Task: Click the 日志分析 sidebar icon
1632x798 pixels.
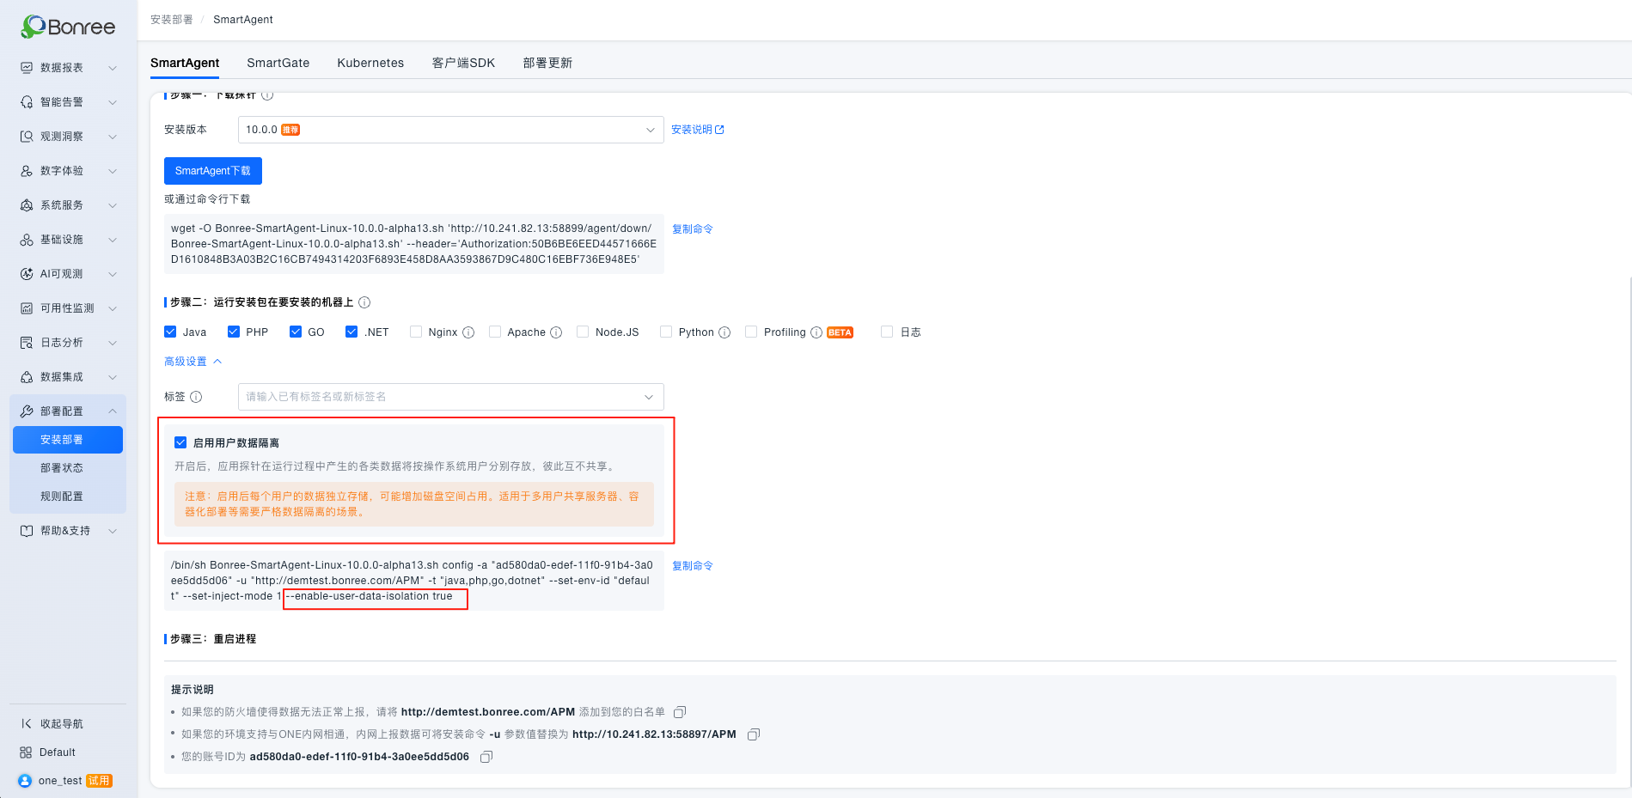Action: pyautogui.click(x=27, y=343)
